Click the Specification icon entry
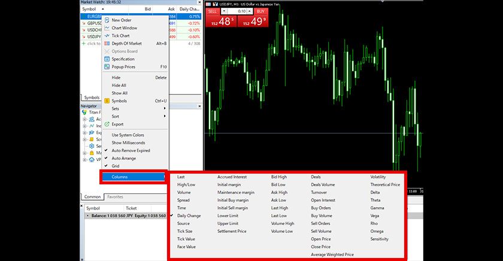The height and width of the screenshot is (261, 503). [x=107, y=59]
